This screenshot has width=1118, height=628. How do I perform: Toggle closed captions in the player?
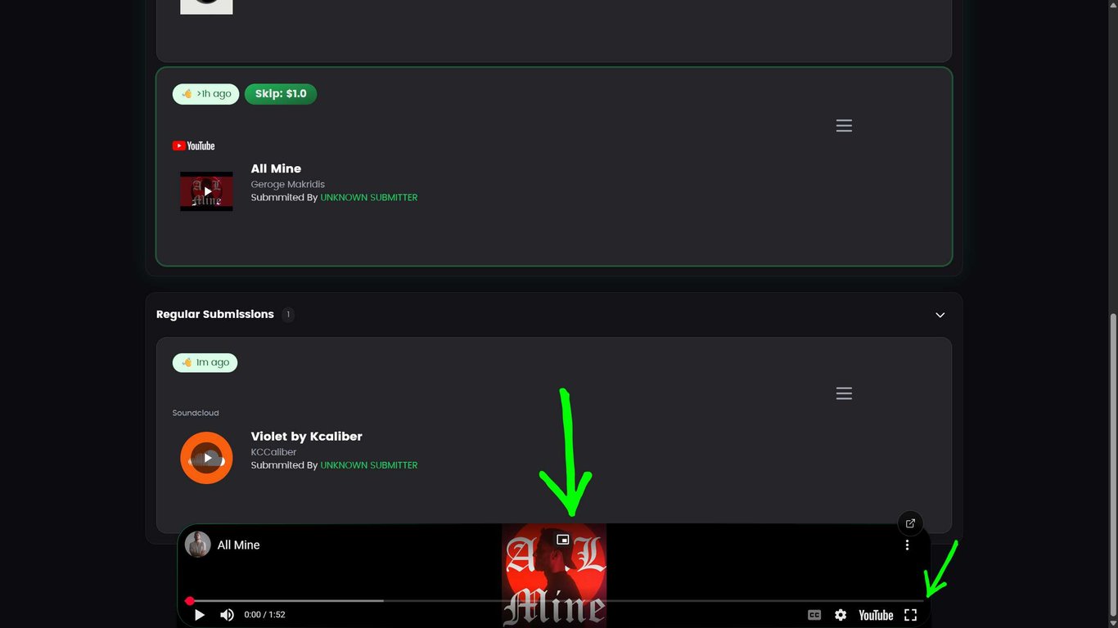point(814,615)
